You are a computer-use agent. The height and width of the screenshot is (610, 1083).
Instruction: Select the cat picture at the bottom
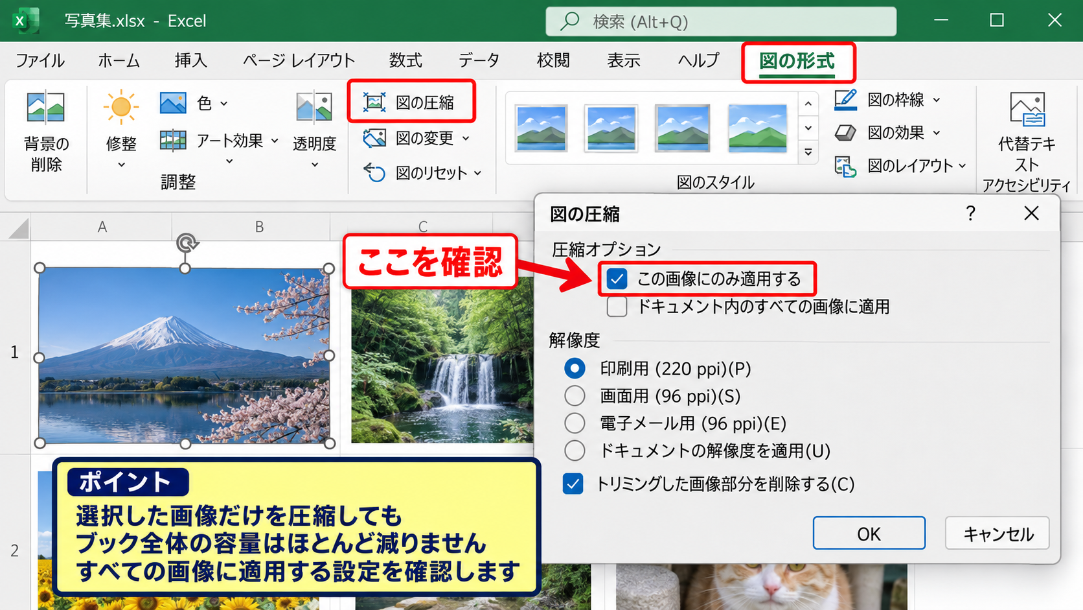[761, 587]
